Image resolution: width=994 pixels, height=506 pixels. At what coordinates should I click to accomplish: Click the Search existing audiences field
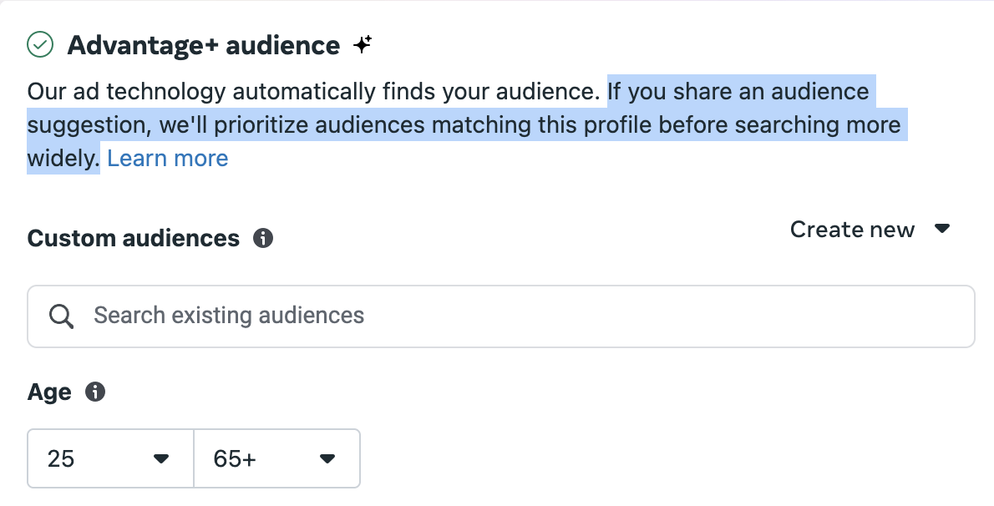point(501,316)
